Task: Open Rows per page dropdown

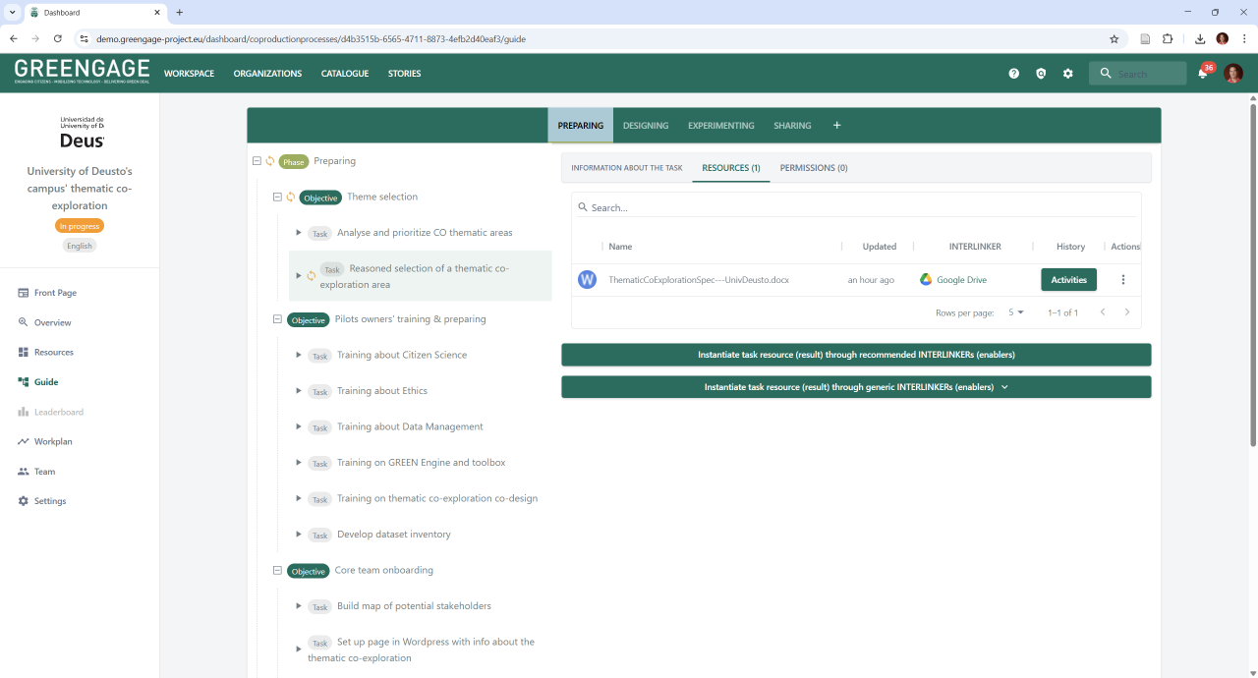Action: [x=1015, y=312]
